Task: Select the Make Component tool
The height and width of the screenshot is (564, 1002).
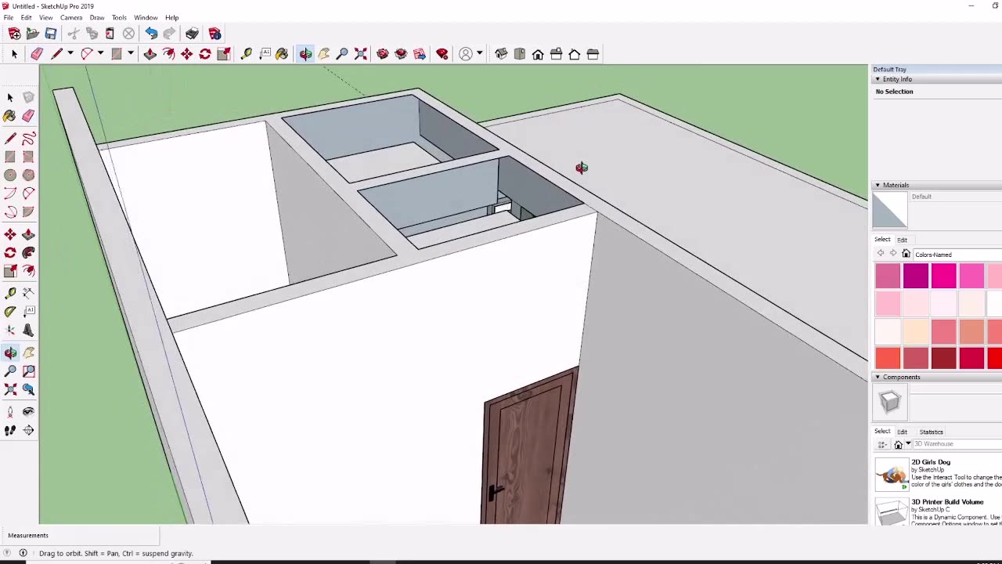Action: pyautogui.click(x=28, y=97)
